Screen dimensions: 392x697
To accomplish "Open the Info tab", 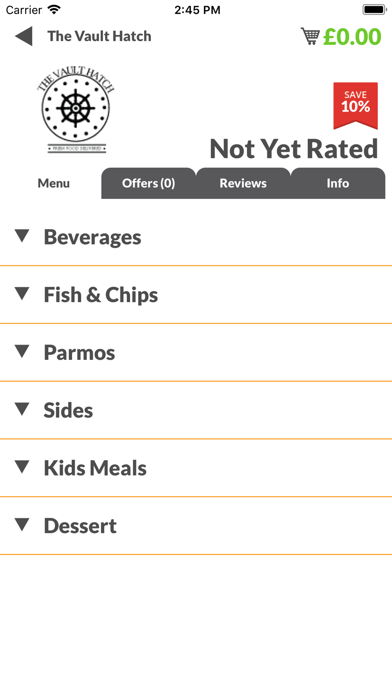I will tap(338, 183).
